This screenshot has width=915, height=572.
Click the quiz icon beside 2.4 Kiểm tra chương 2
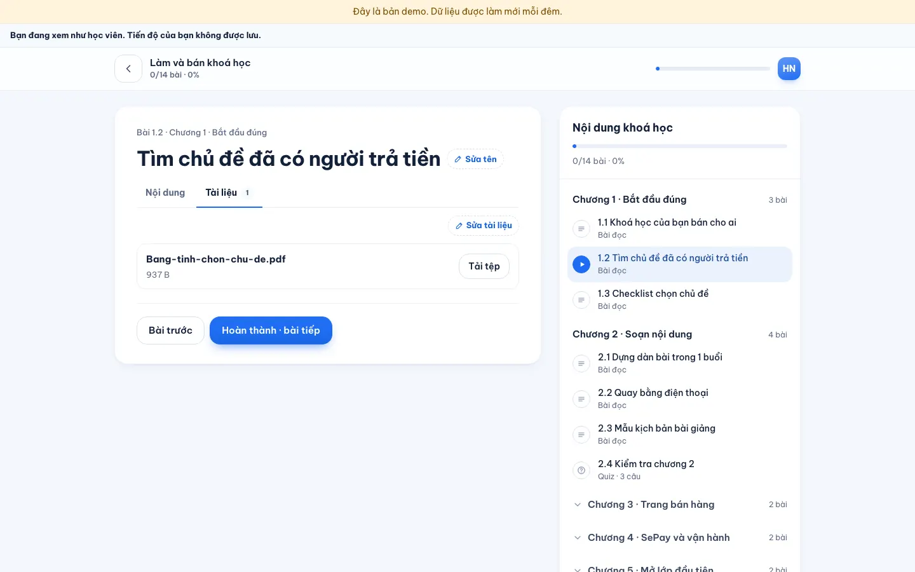[581, 470]
